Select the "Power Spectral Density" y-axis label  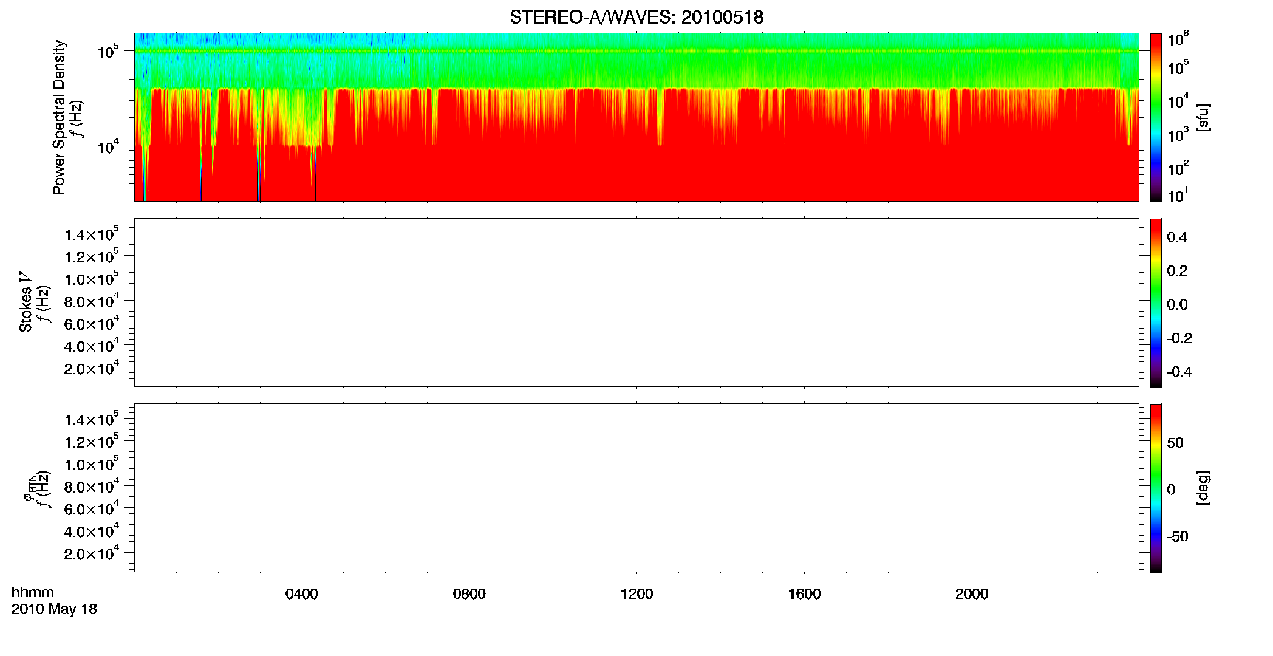(59, 117)
